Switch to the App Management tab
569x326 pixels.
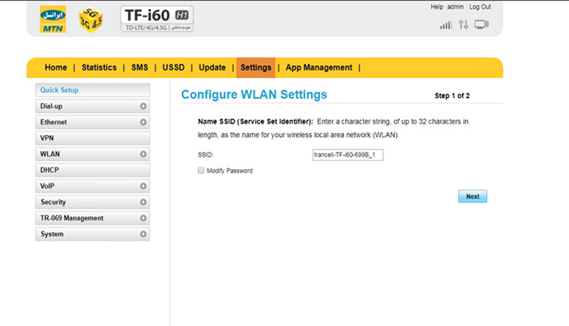[x=319, y=67]
